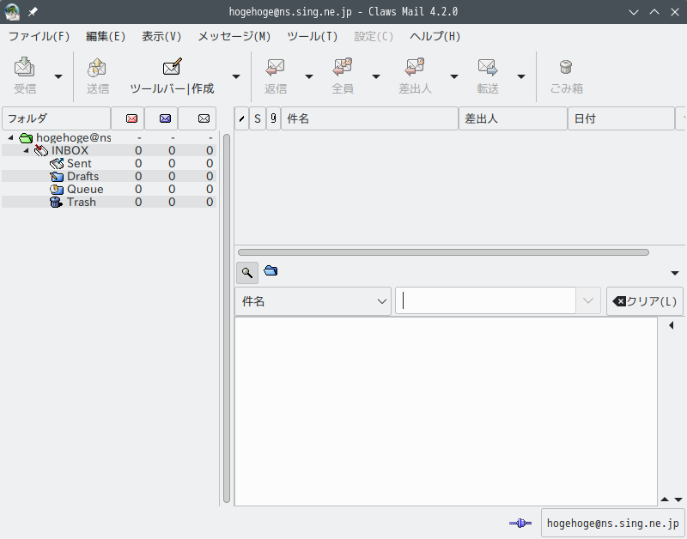Open the 転送 dropdown arrow
Image resolution: width=687 pixels, height=539 pixels.
[521, 76]
